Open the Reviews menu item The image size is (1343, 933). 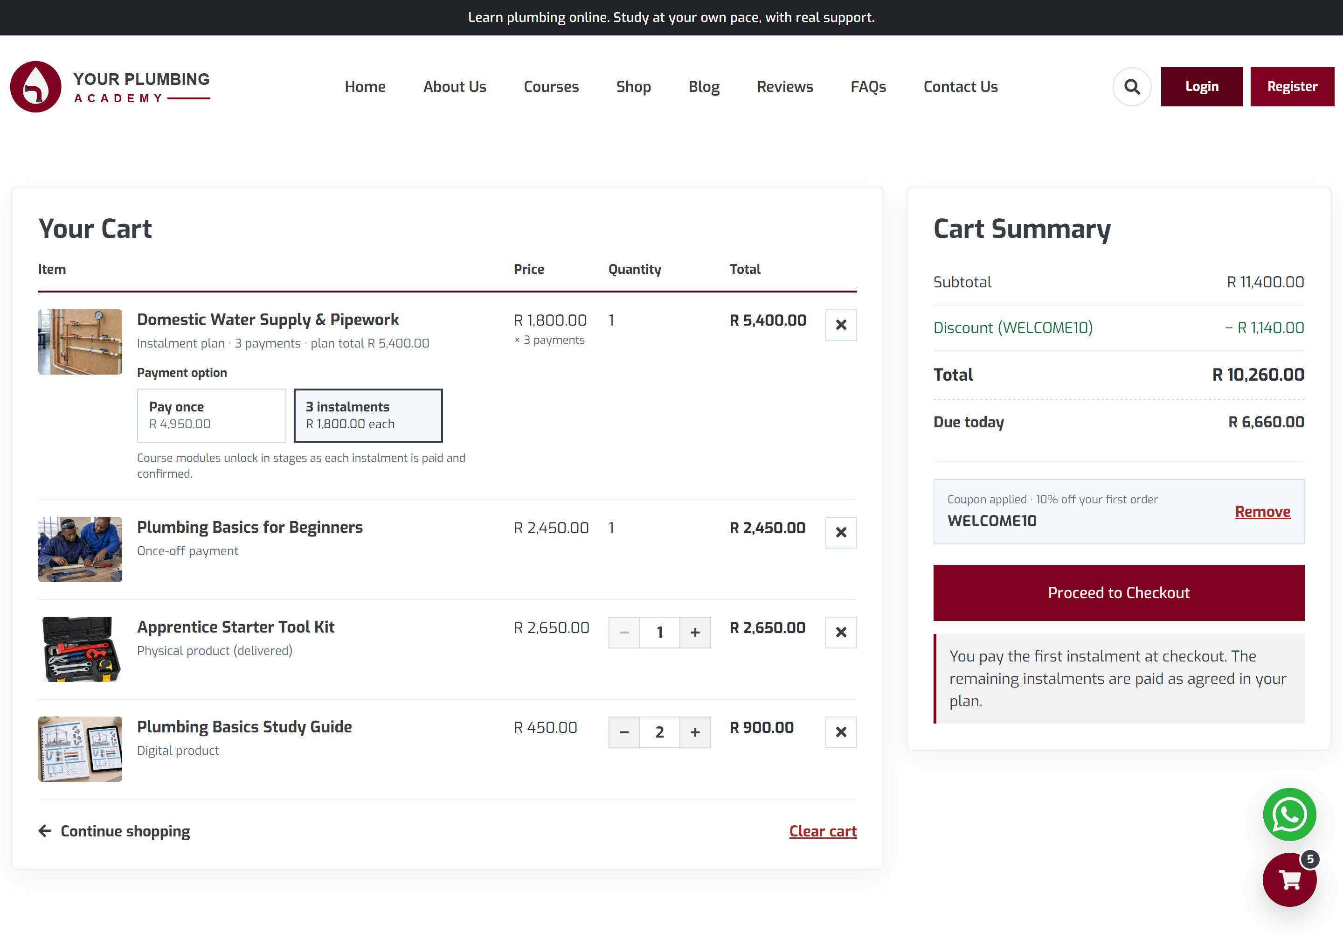tap(785, 86)
